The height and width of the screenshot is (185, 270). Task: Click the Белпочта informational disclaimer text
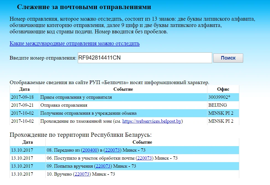(109, 82)
